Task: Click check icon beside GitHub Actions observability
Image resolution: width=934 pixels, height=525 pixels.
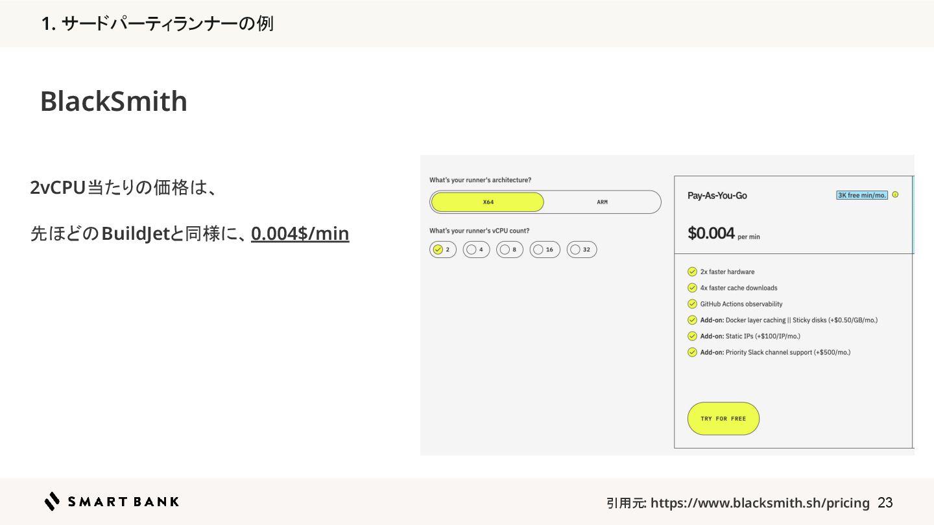Action: pyautogui.click(x=692, y=304)
